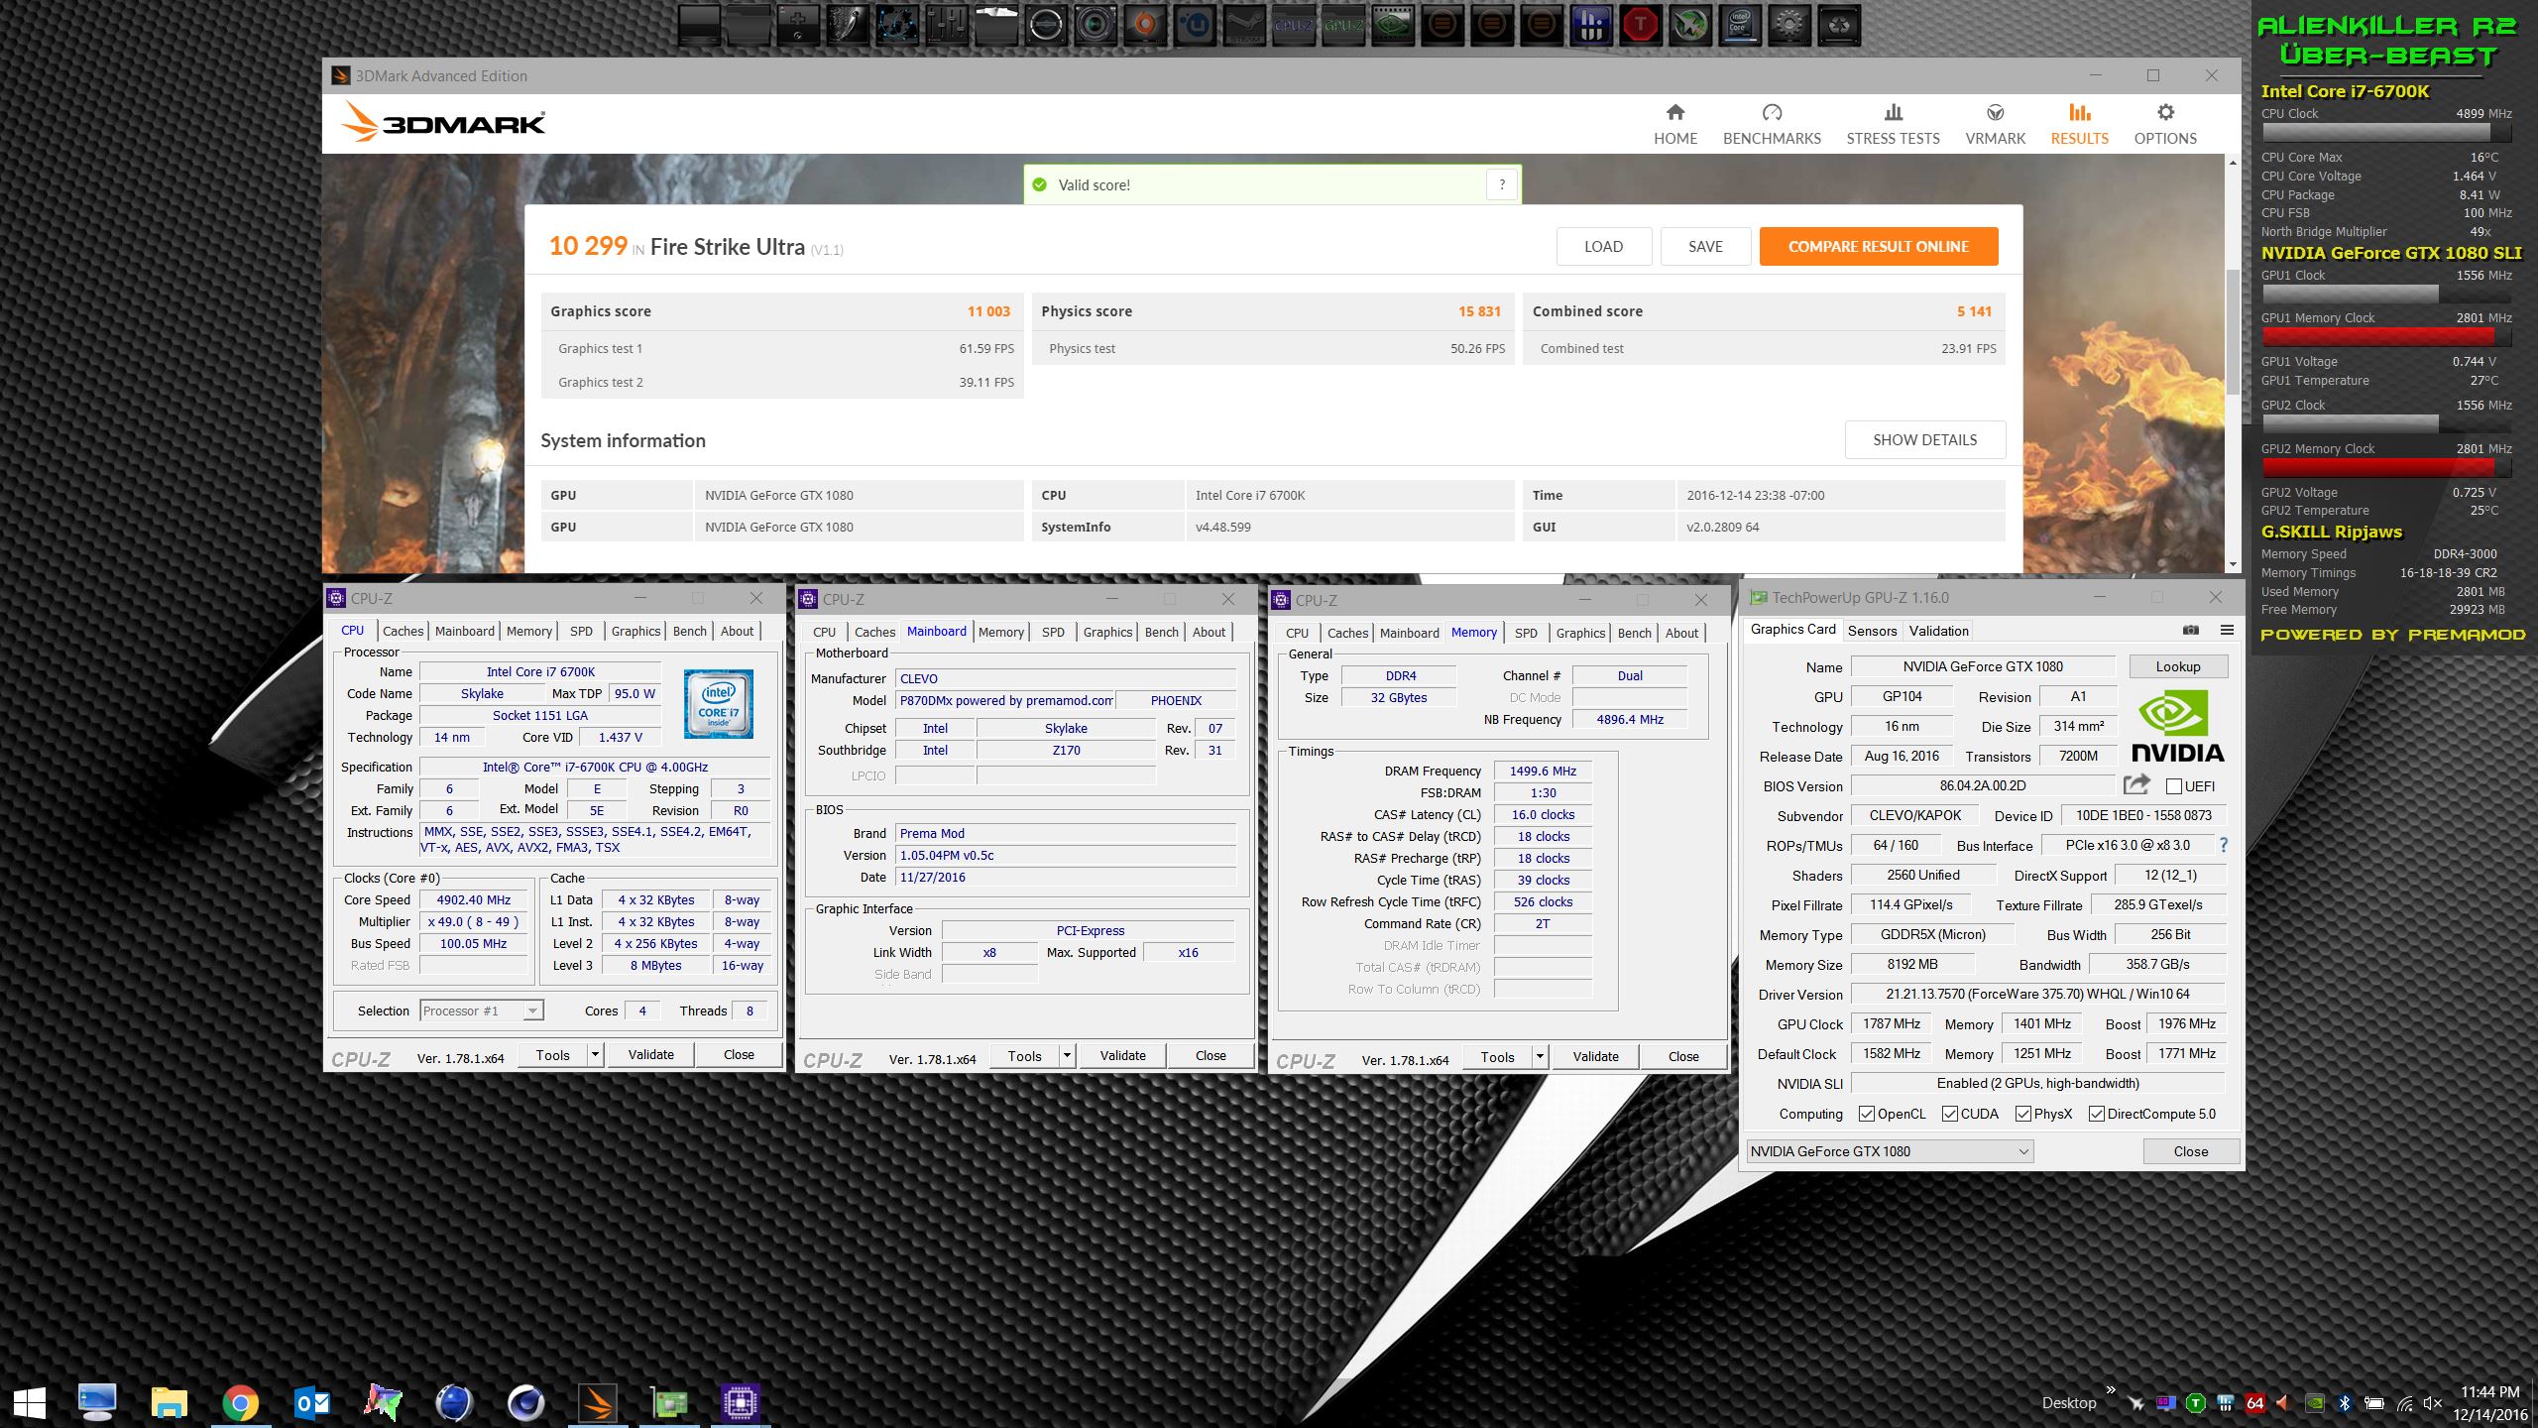Open Processor #1 selection dropdown in CPU-Z
Viewport: 2538px width, 1428px height.
(x=481, y=1011)
